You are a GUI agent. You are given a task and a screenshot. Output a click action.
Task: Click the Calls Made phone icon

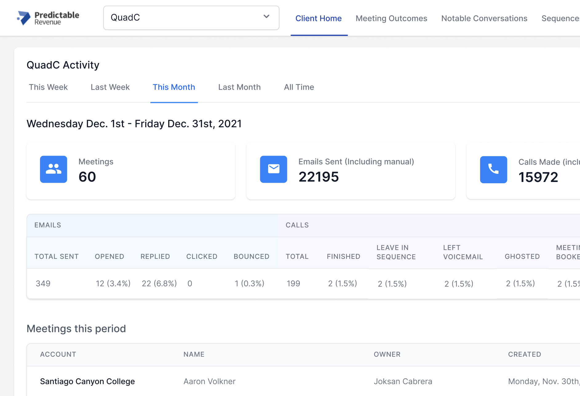493,170
